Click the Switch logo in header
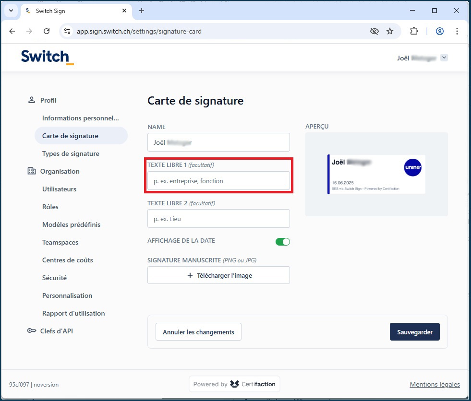Viewport: 471px width, 401px height. 47,57
